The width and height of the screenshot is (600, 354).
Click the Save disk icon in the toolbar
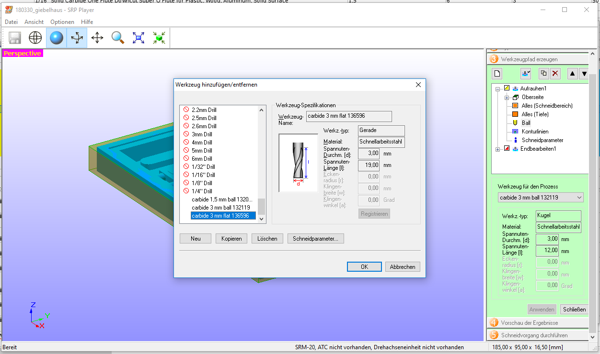coord(15,38)
